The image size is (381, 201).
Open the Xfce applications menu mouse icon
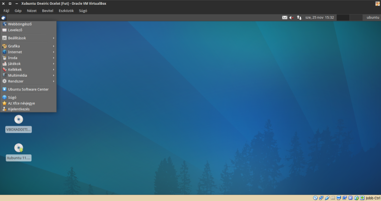coord(3,18)
